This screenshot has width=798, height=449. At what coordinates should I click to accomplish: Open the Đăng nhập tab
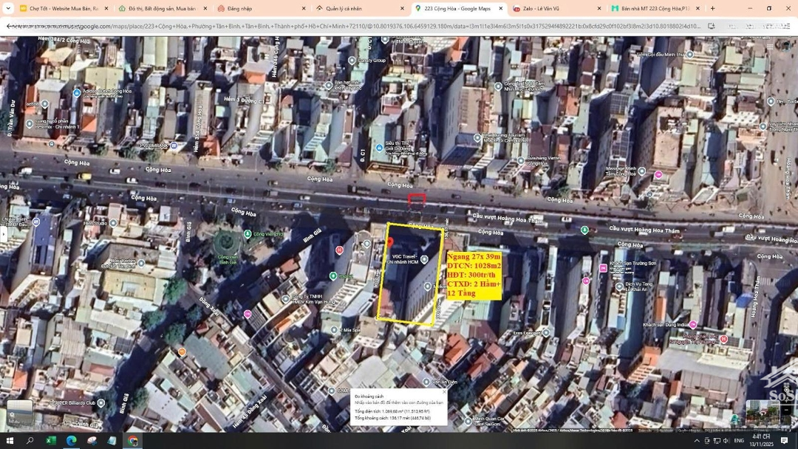point(239,9)
